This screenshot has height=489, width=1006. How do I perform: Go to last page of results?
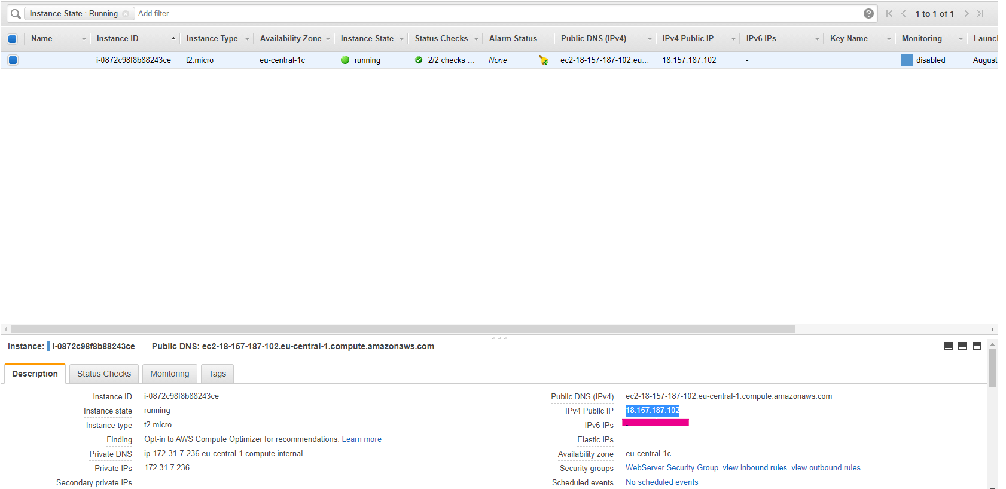[980, 14]
